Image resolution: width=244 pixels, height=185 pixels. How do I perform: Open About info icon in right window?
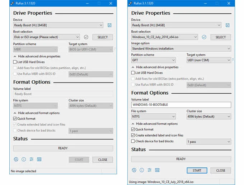(142, 170)
